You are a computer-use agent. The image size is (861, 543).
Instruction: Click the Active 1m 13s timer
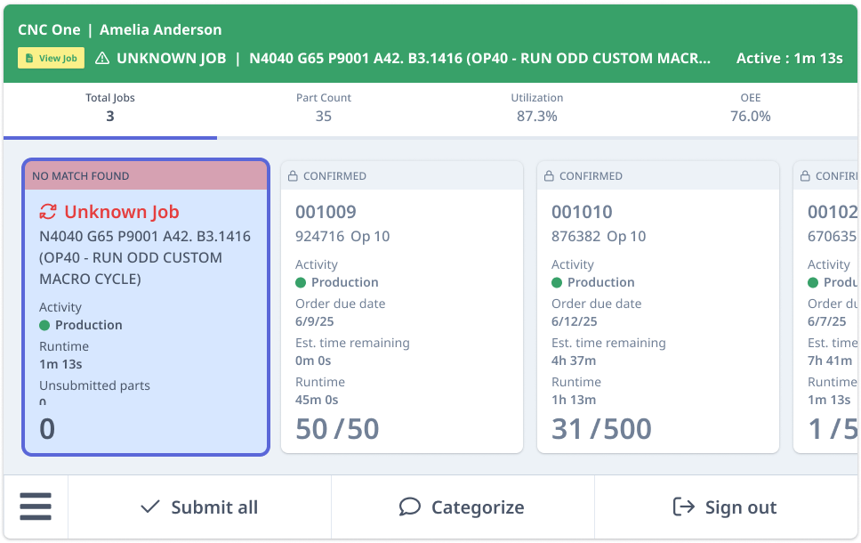point(789,59)
